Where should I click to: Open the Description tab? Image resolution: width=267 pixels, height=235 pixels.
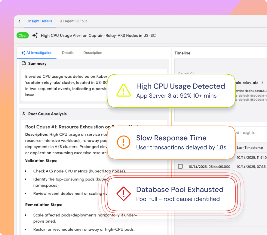tap(93, 53)
